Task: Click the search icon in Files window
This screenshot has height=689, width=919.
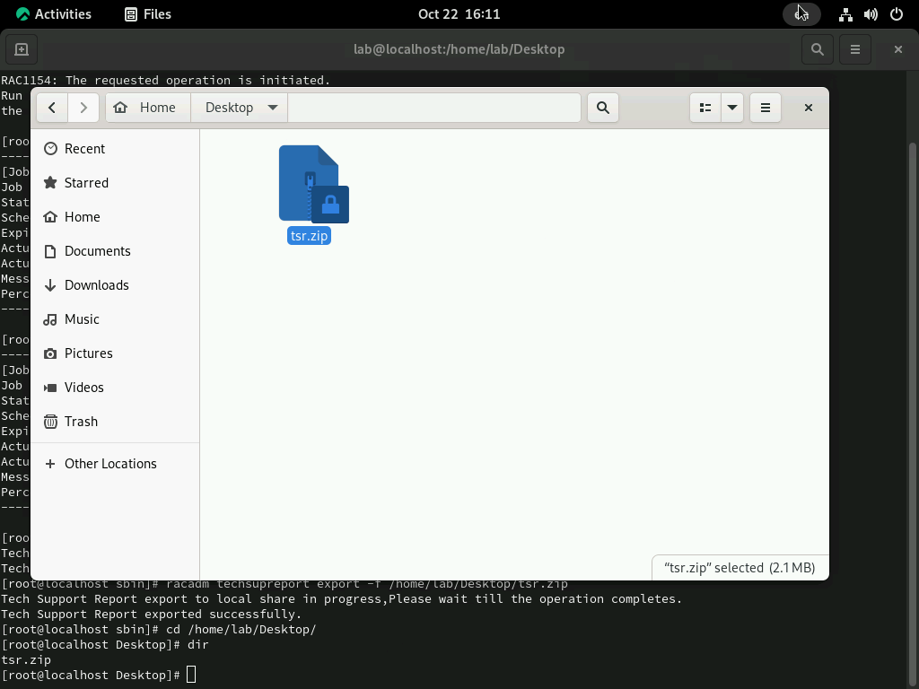Action: (x=602, y=108)
